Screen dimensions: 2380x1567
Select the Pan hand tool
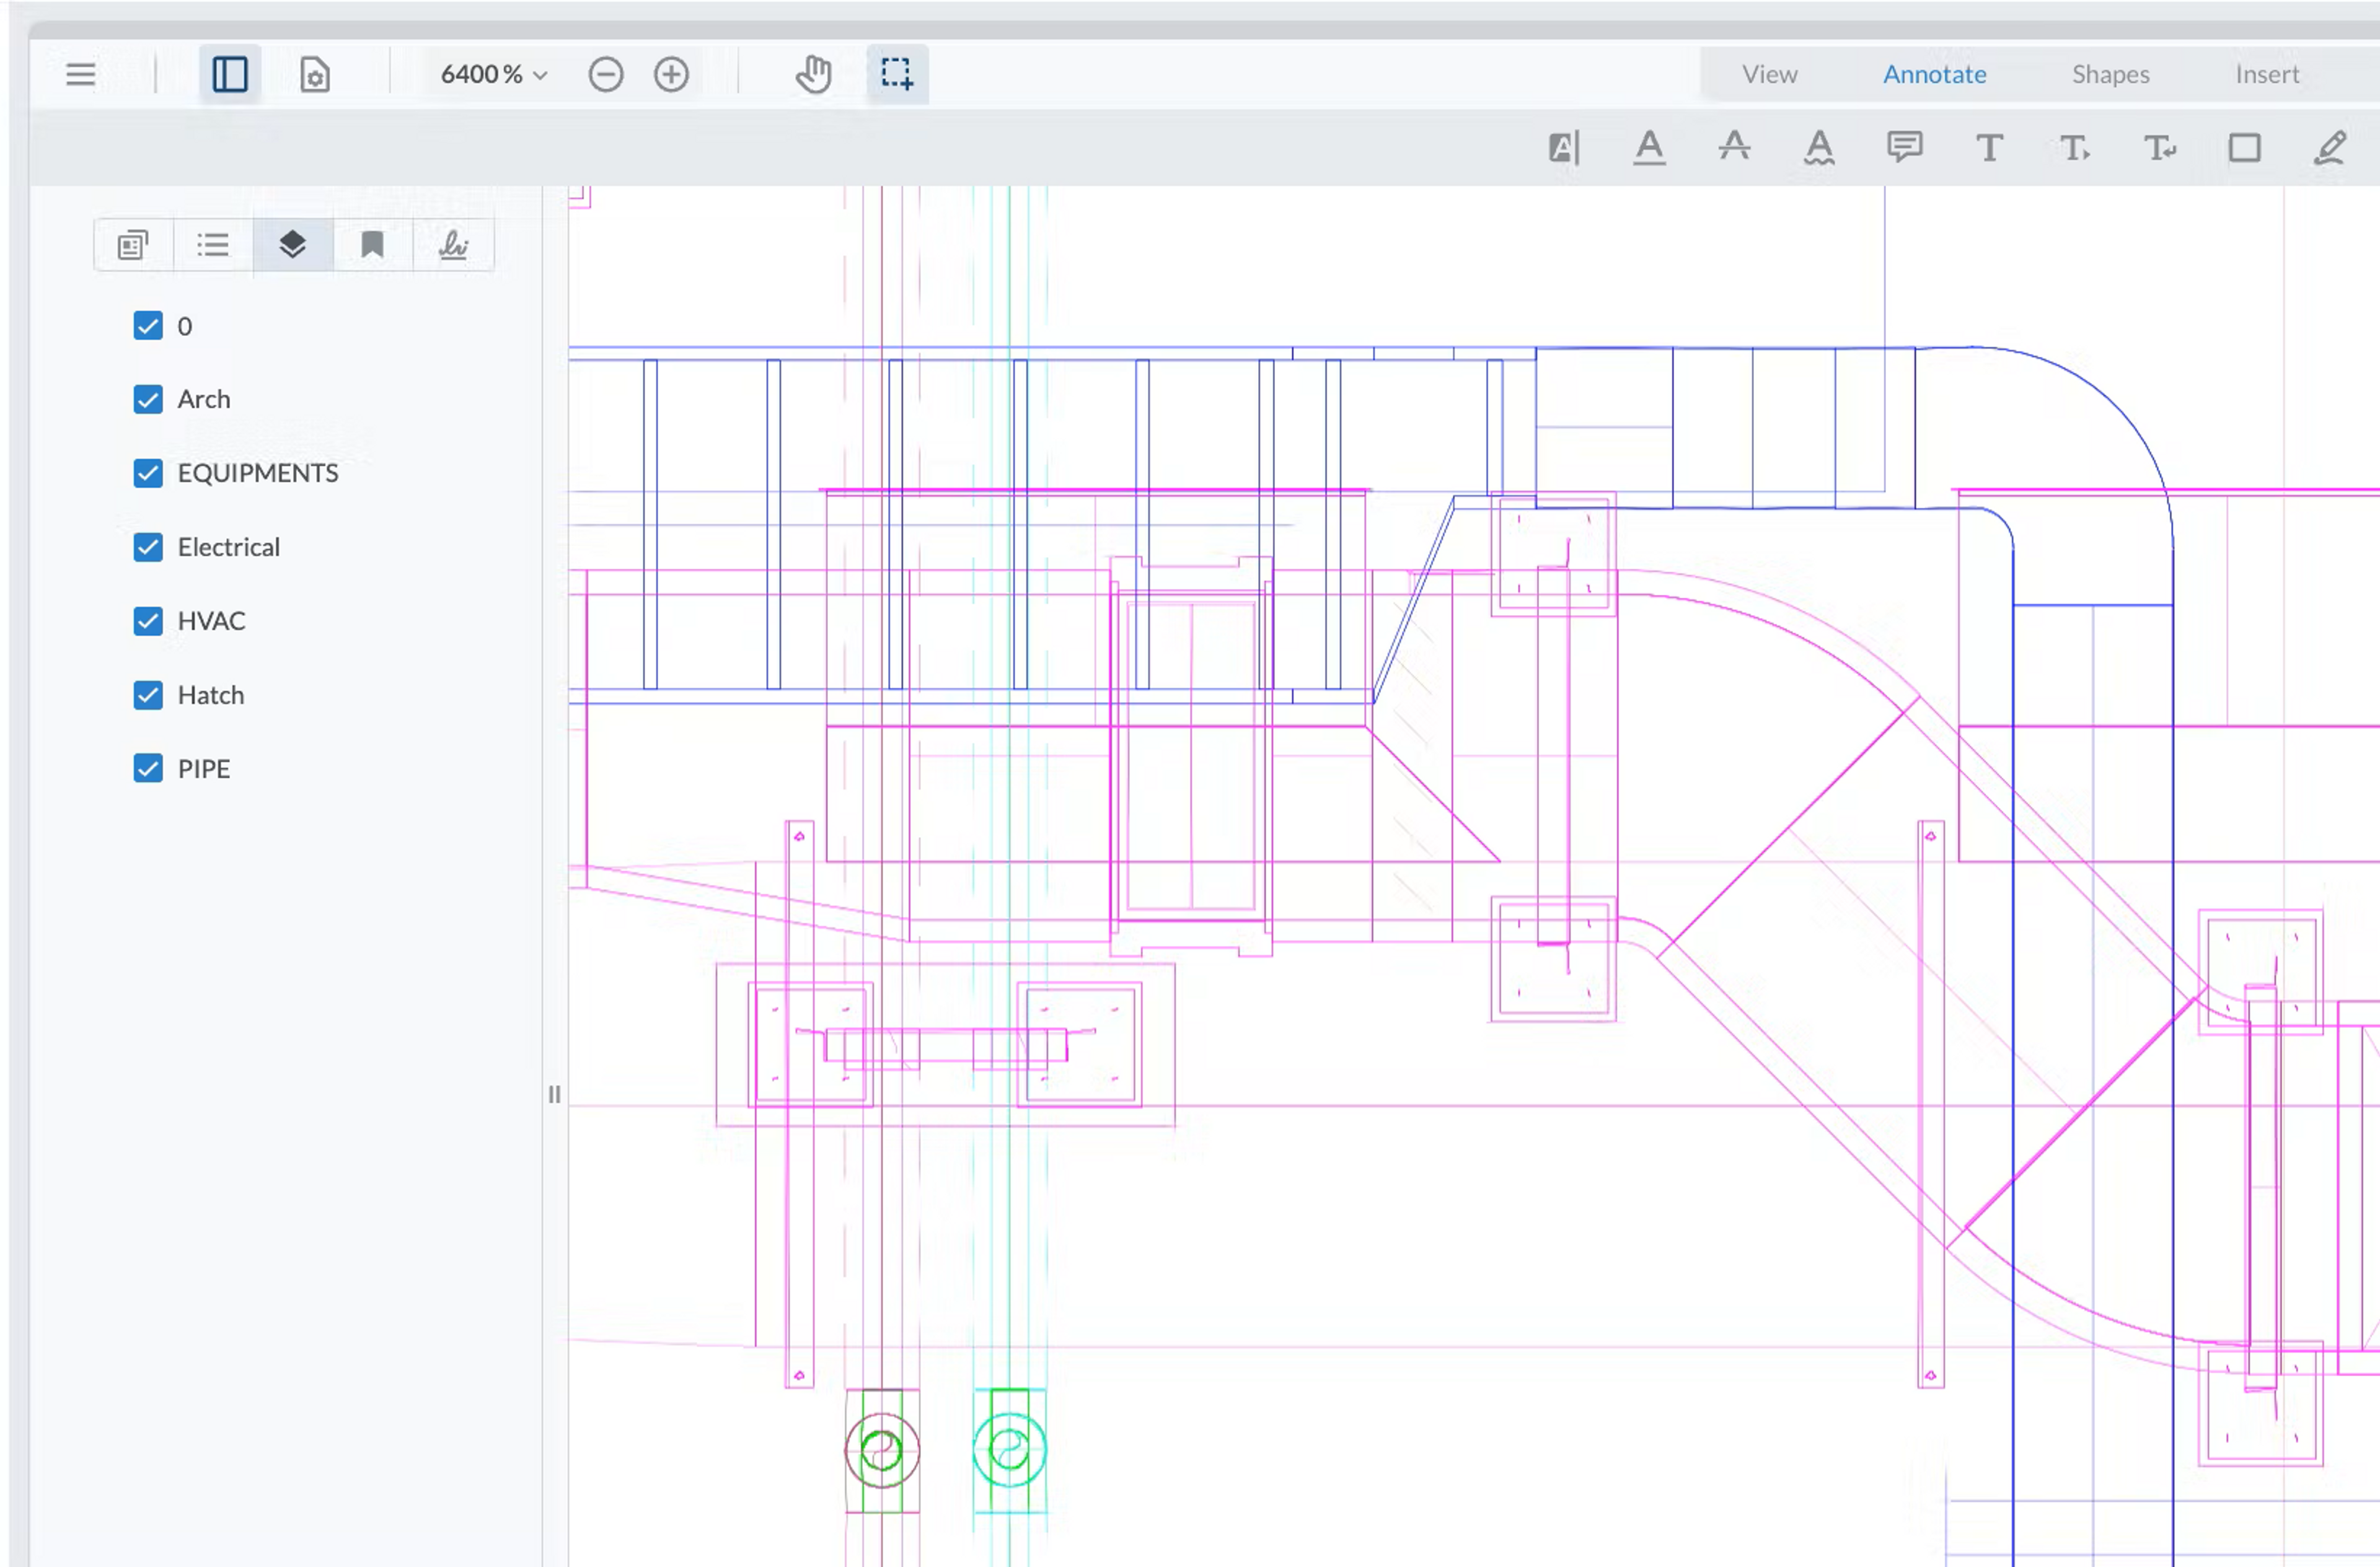pos(814,74)
